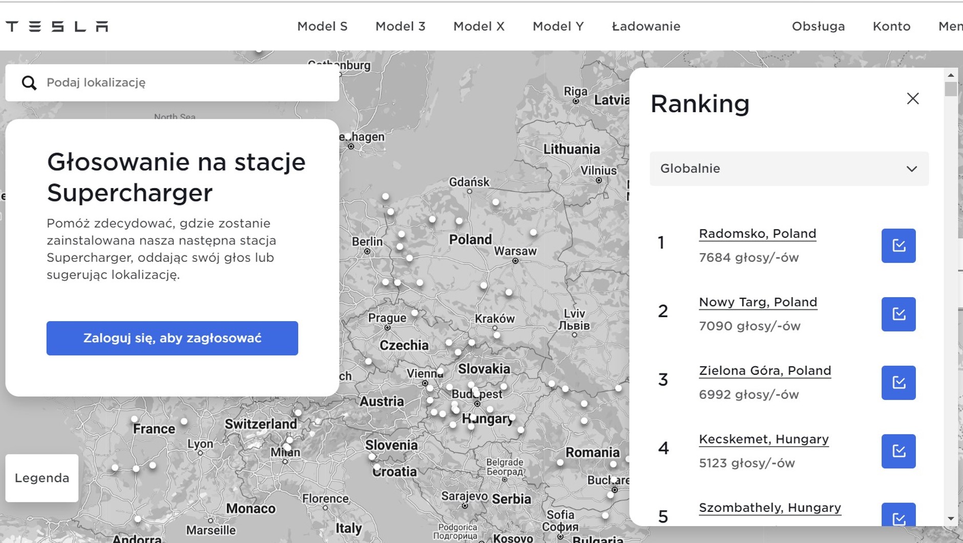
Task: Click the search magnifier icon
Action: [x=29, y=82]
